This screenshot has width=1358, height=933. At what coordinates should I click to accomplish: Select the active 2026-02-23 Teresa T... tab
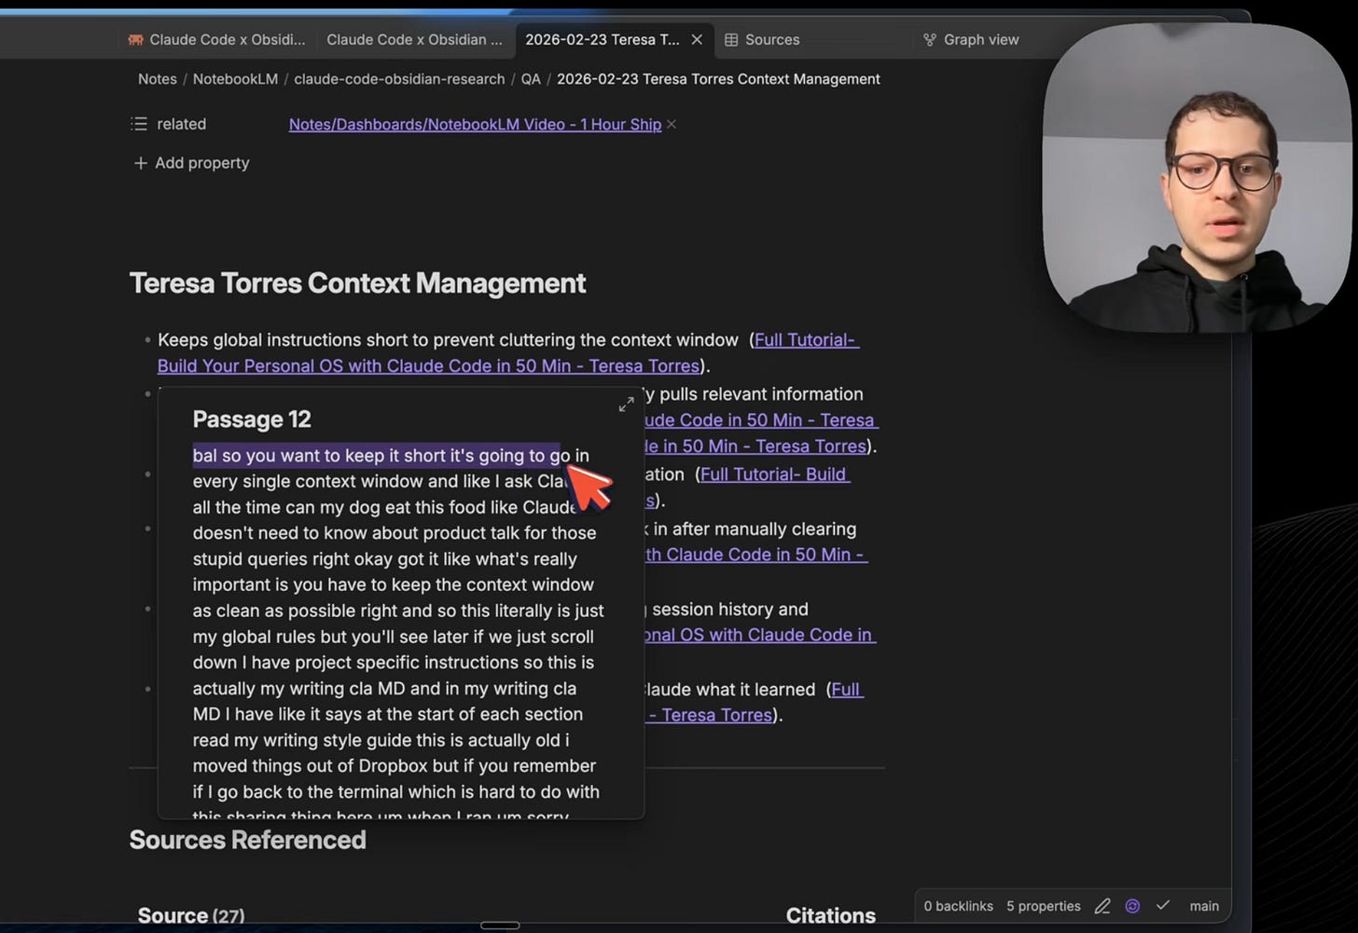(x=602, y=40)
